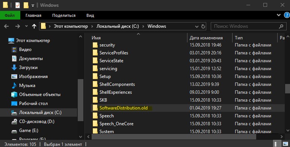The width and height of the screenshot is (290, 147).
Task: Click the Properties icon in quick access toolbar
Action: click(x=18, y=5)
